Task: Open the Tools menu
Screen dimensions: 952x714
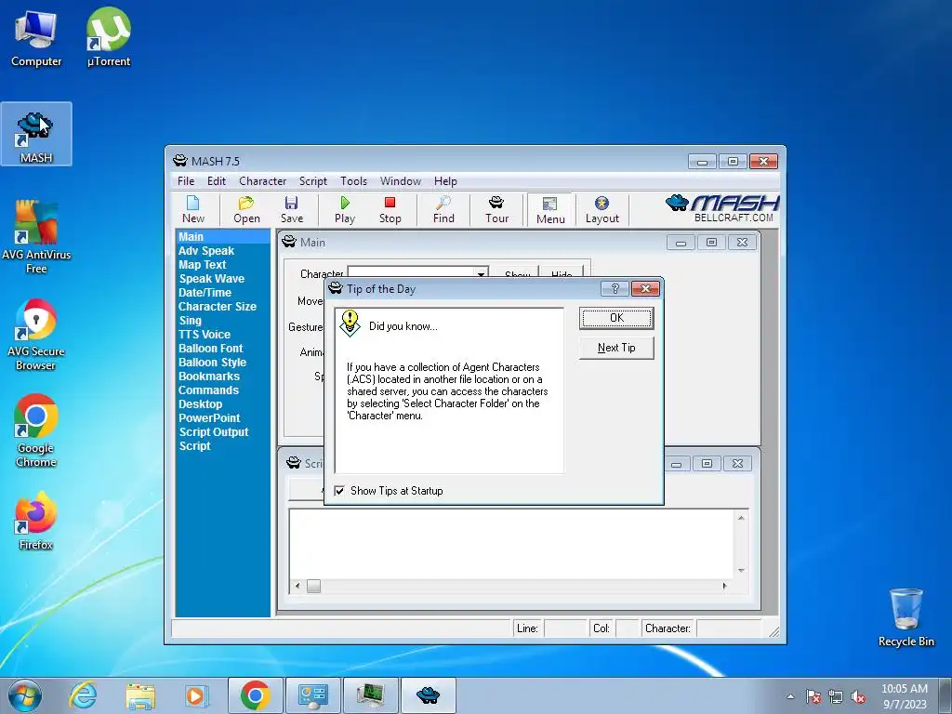Action: click(353, 181)
